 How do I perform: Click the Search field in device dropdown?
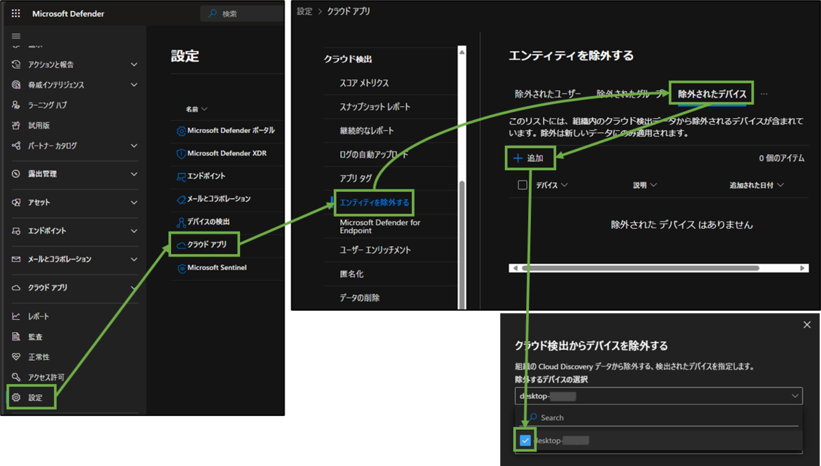point(658,417)
